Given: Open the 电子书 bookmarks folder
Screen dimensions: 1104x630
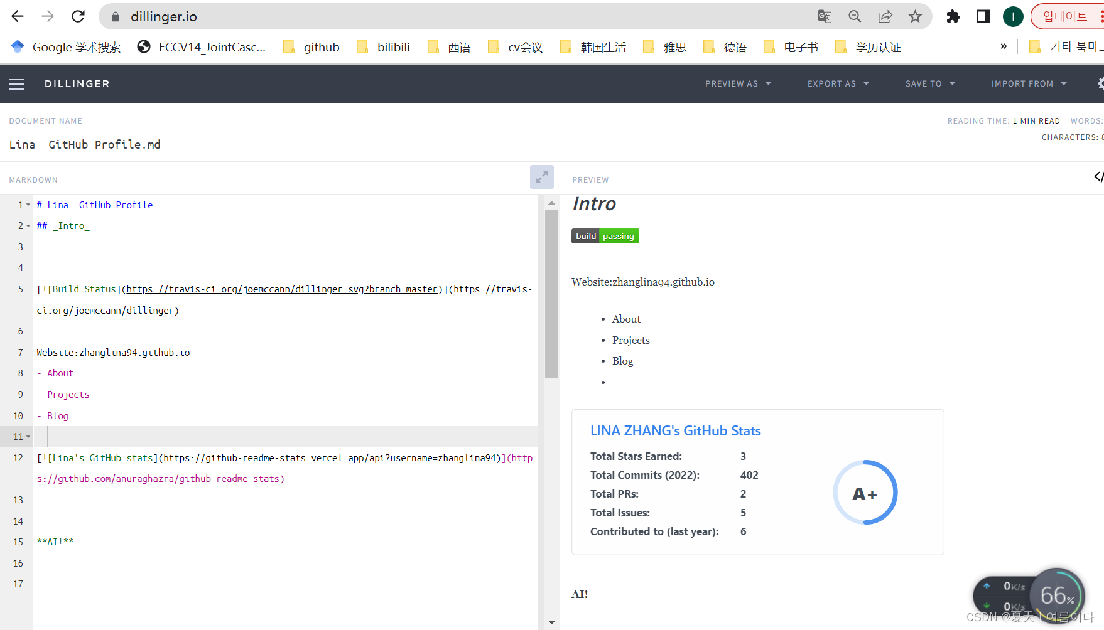Looking at the screenshot, I should coord(791,47).
